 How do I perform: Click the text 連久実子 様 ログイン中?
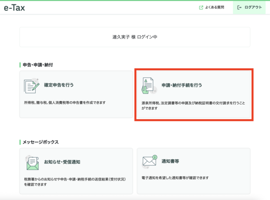point(135,37)
